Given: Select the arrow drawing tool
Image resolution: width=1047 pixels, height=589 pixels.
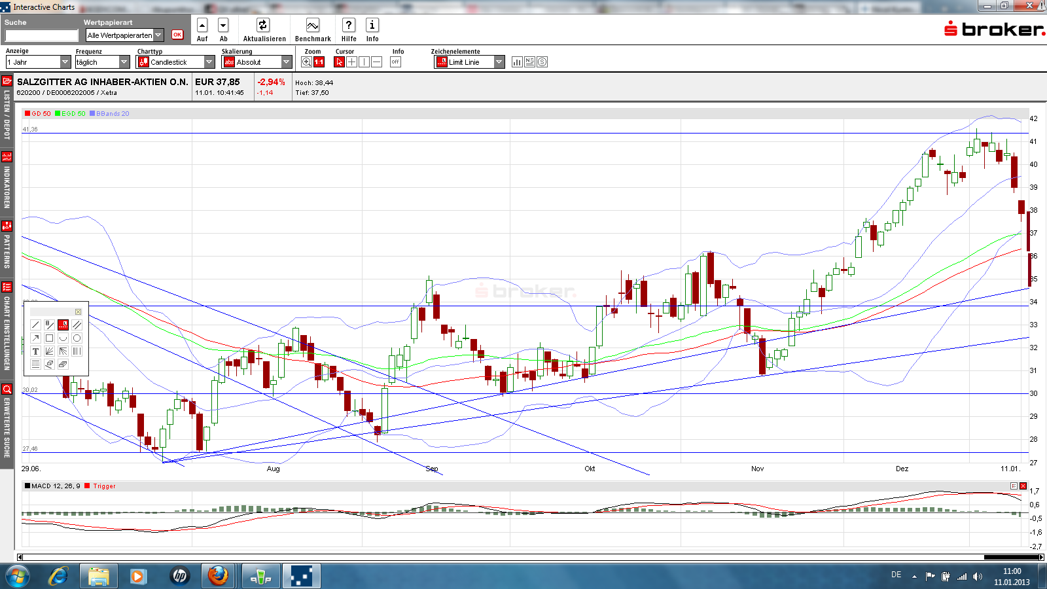Looking at the screenshot, I should 36,338.
